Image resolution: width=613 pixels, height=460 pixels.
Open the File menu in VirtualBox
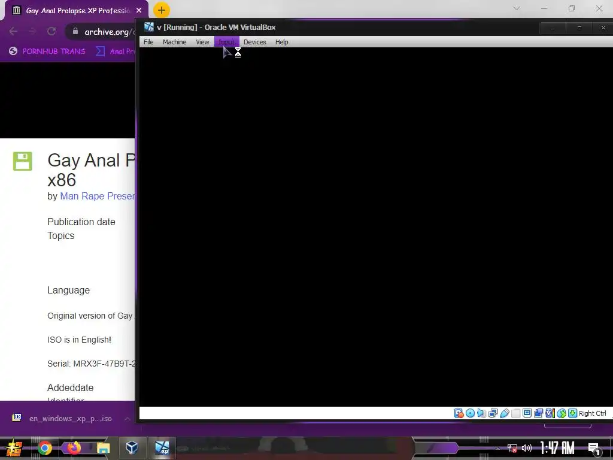pyautogui.click(x=148, y=42)
